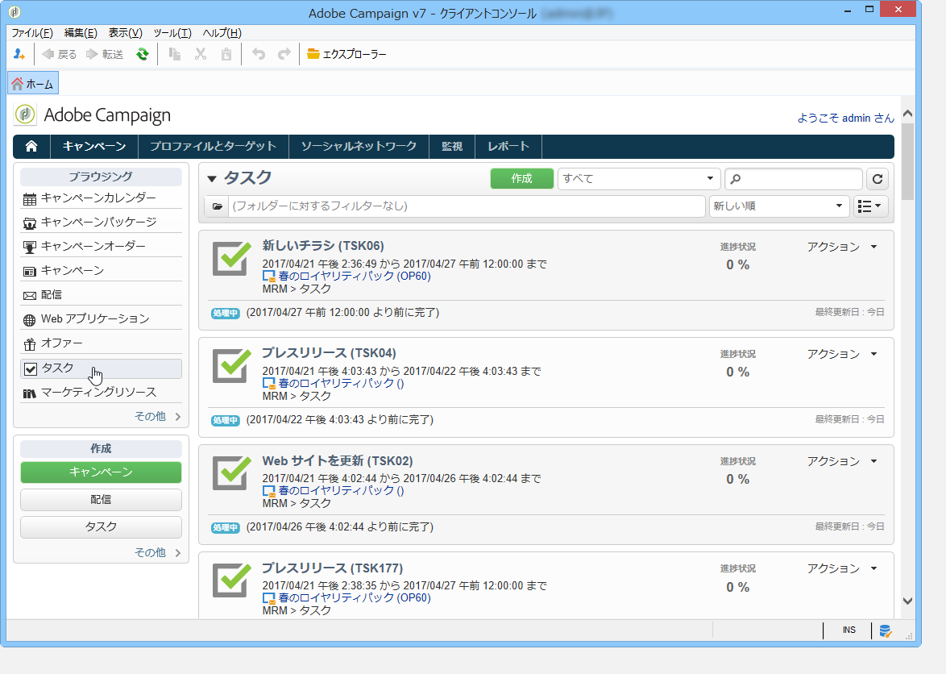Click the 戻る back button

pyautogui.click(x=59, y=54)
